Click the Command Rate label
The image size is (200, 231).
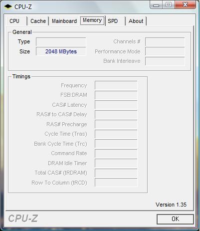click(x=69, y=153)
